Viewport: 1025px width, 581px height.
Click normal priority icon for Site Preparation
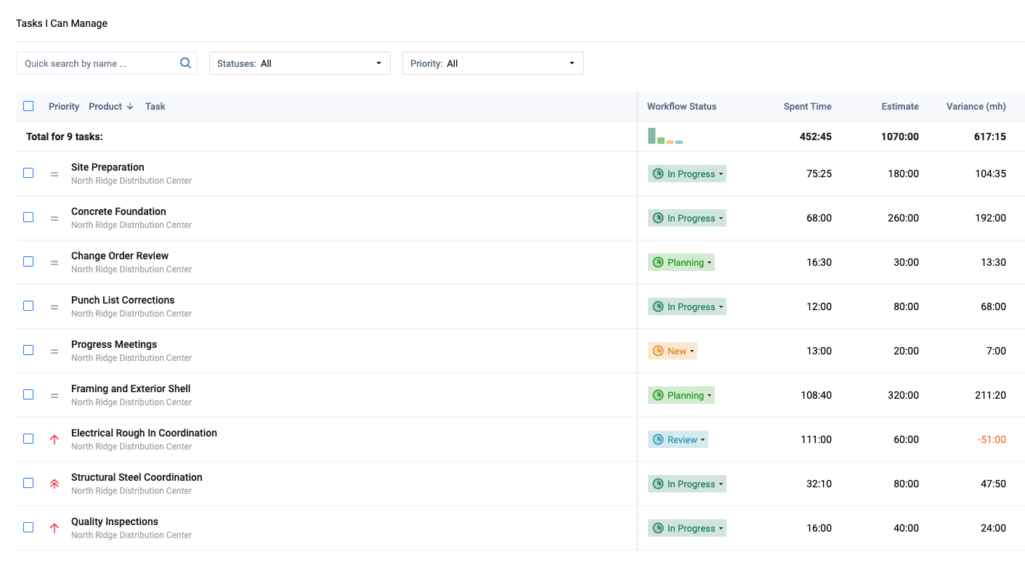[54, 174]
